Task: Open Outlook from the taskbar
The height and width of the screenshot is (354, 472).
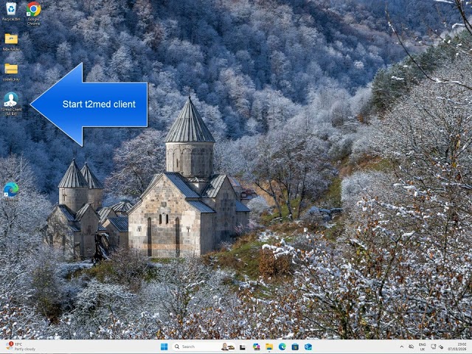Action: click(308, 347)
